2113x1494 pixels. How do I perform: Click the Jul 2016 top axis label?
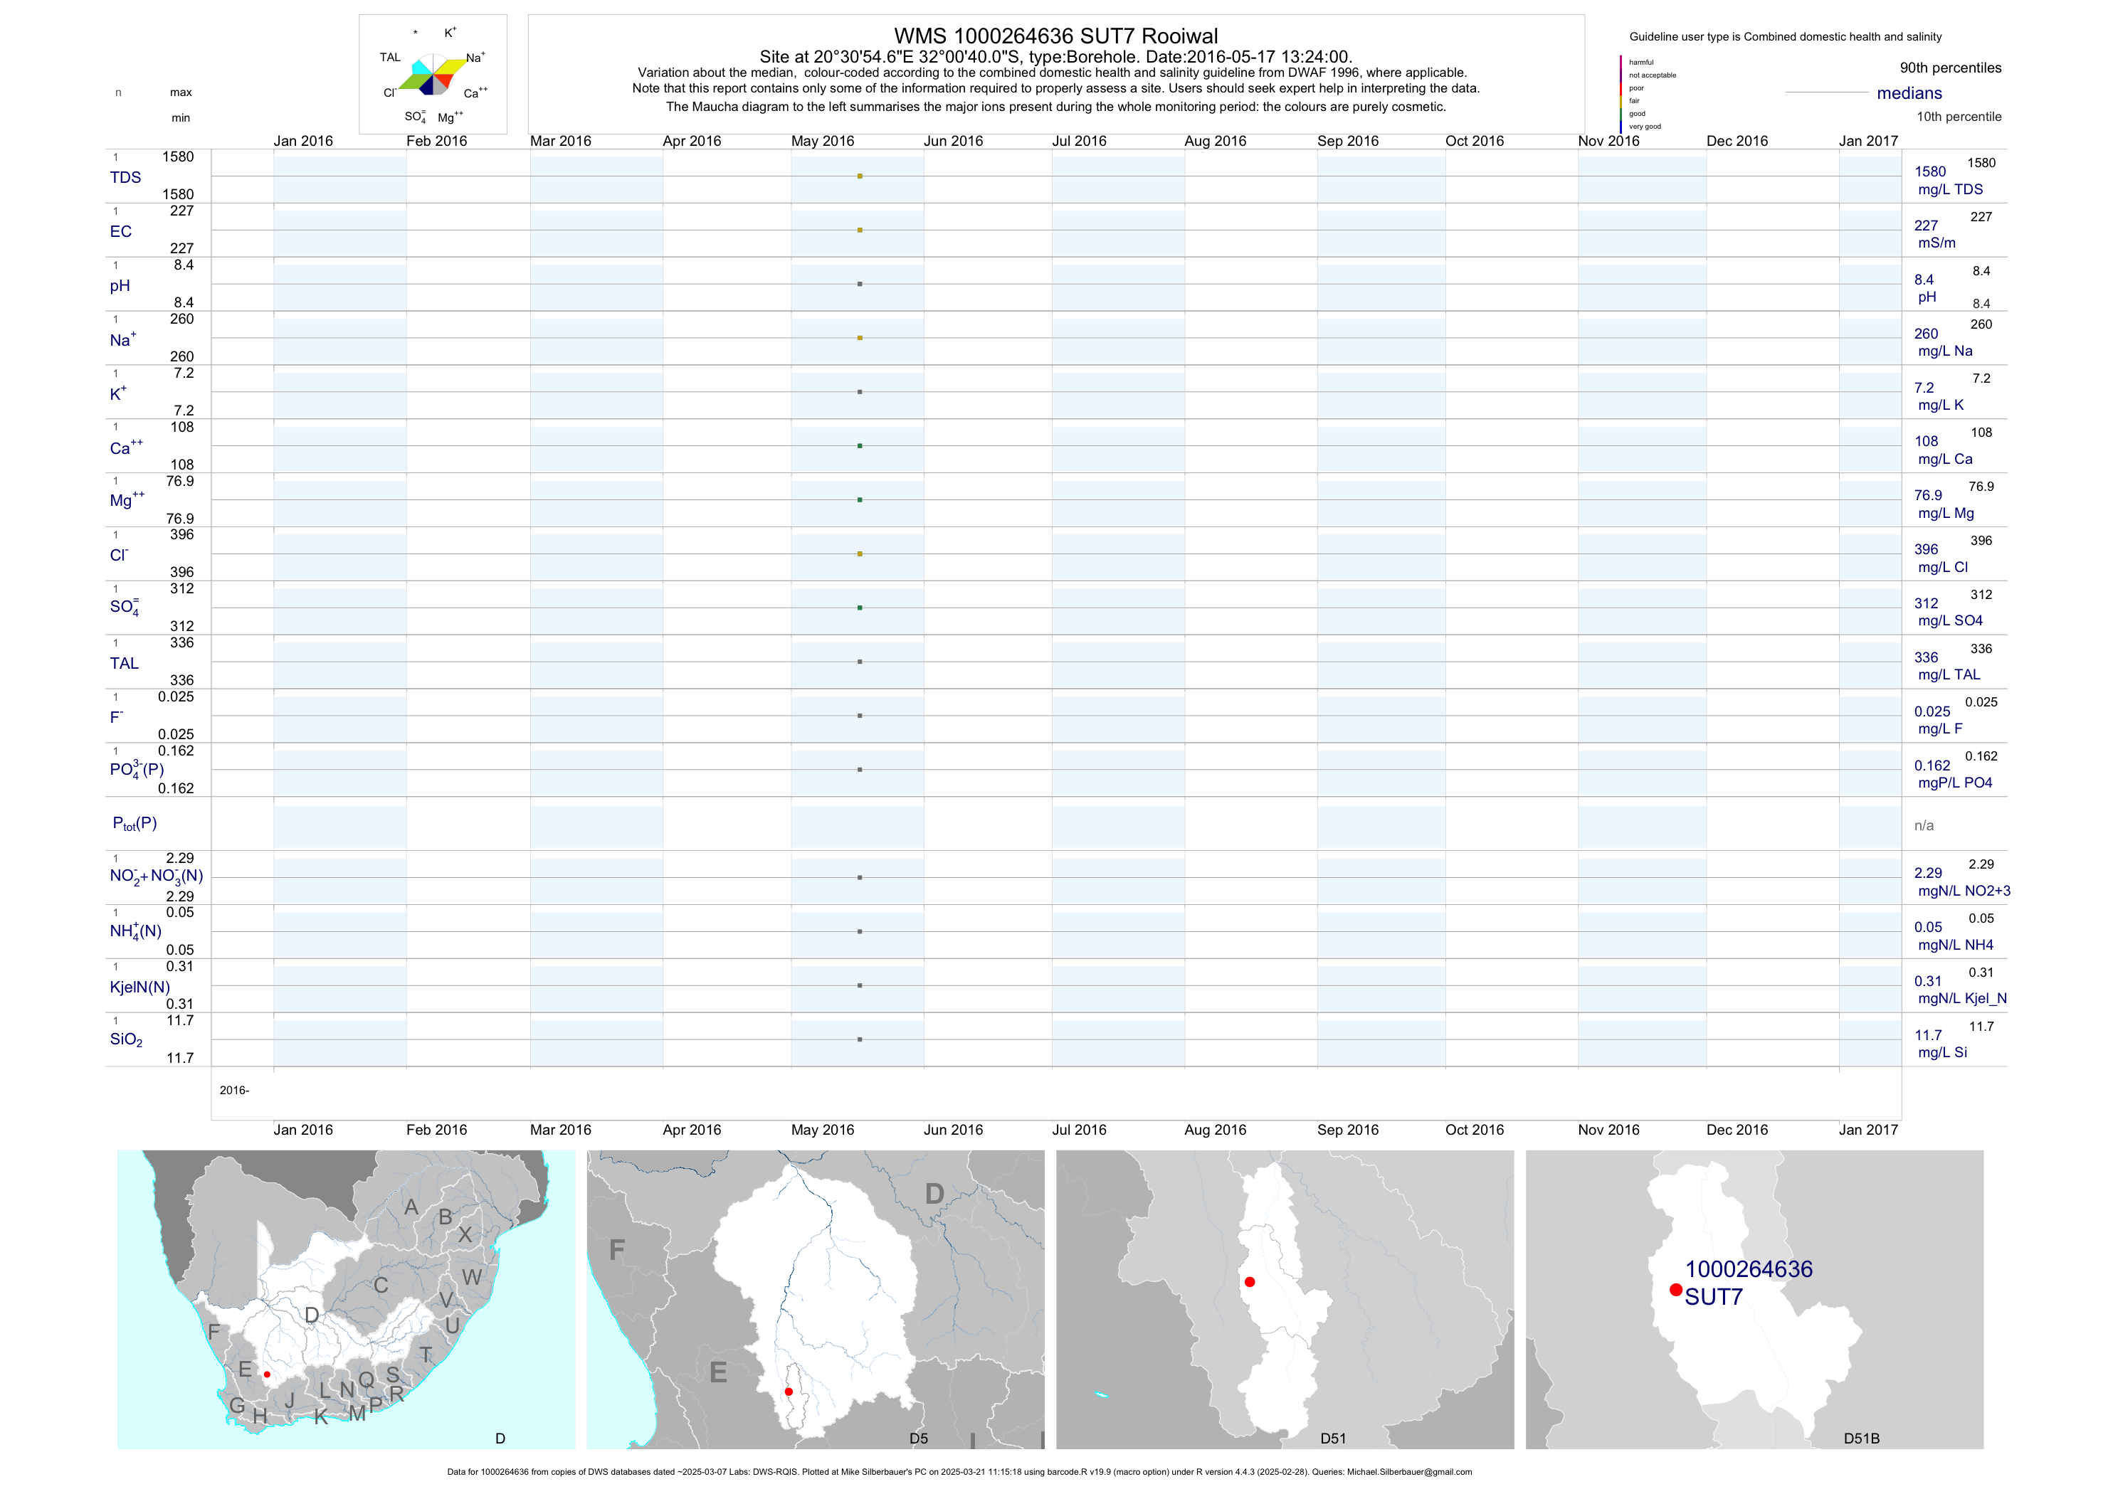point(1079,141)
